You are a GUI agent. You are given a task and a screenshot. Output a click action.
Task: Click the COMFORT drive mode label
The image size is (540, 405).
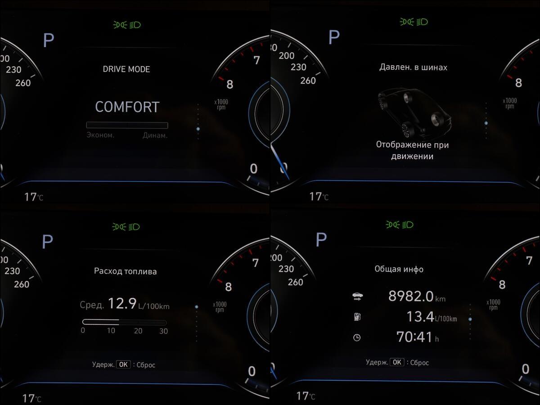pos(127,107)
